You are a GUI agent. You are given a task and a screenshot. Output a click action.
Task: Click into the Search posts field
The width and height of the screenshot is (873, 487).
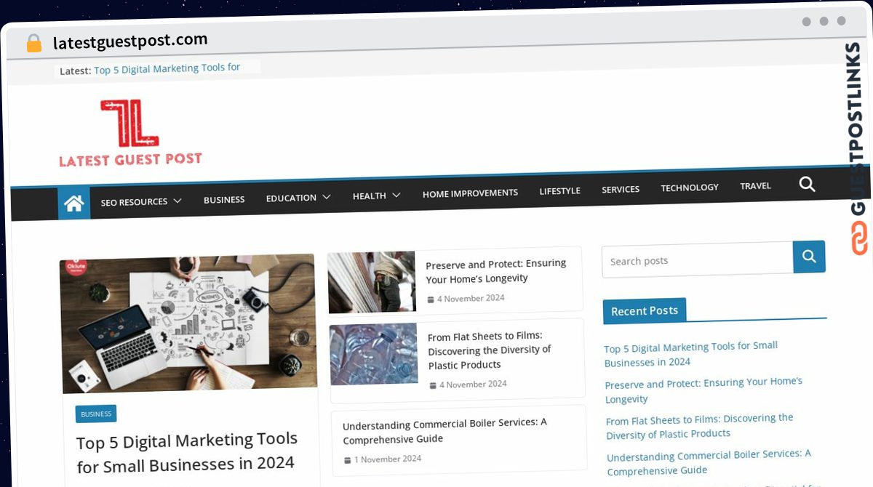[697, 259]
